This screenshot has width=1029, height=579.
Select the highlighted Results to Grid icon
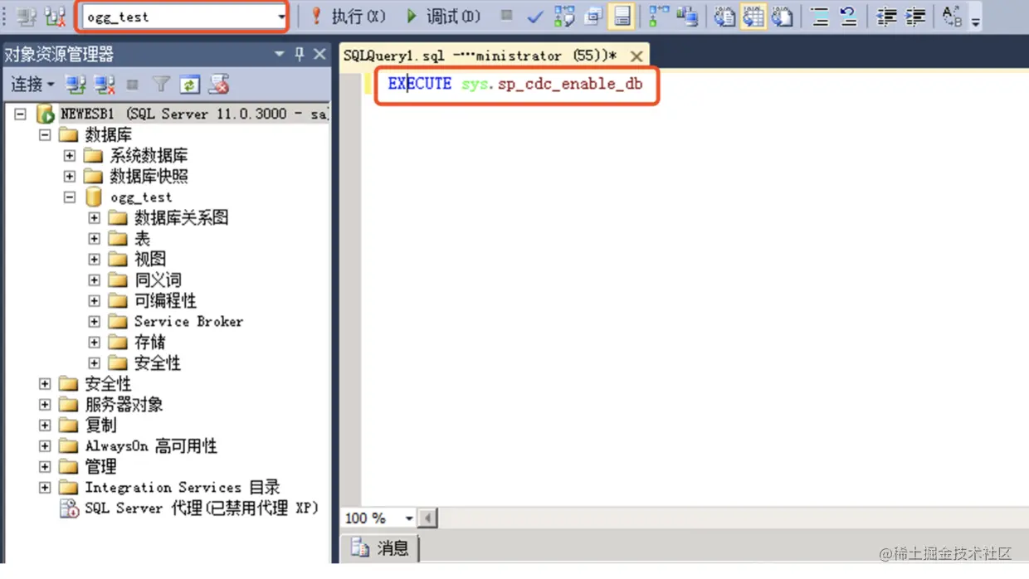click(753, 17)
